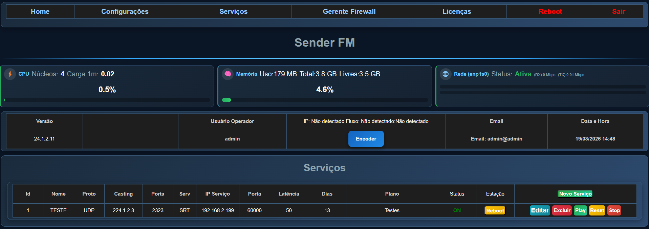Click the SRT service type cell
649x229 pixels.
[x=185, y=210]
